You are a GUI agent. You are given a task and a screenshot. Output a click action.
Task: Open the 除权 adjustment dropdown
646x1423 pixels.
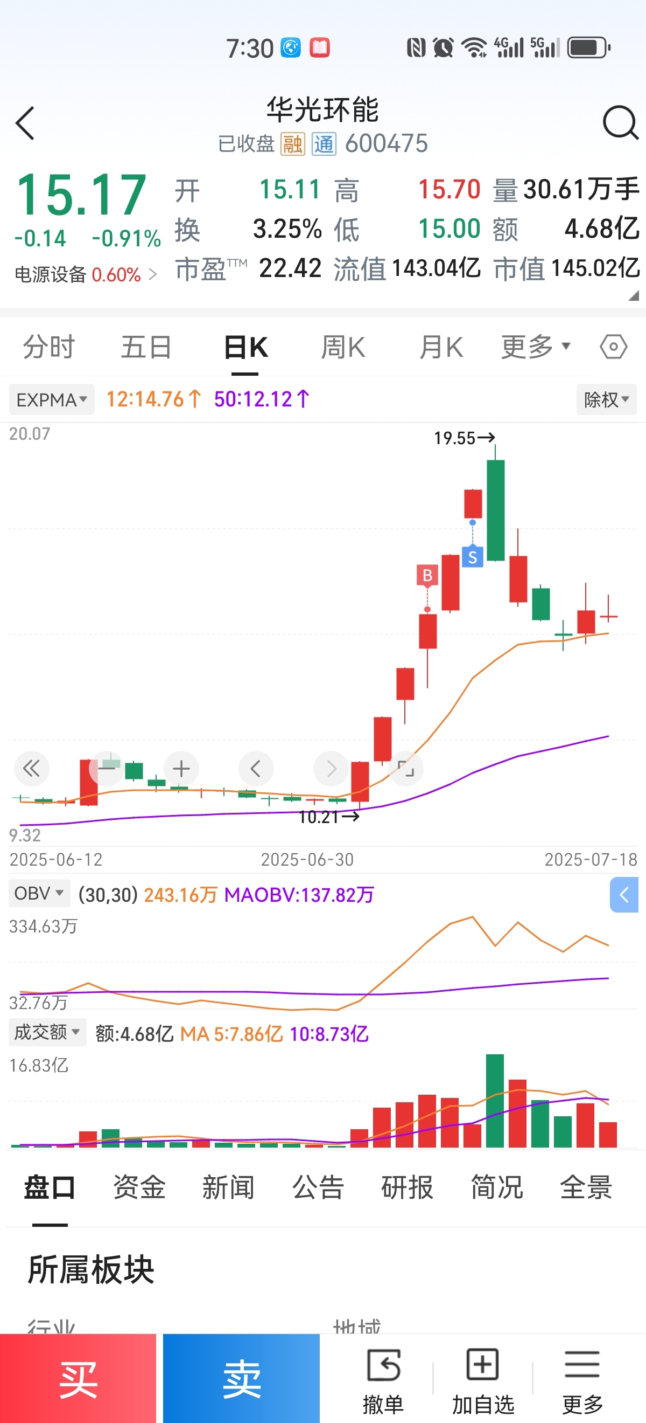[606, 399]
